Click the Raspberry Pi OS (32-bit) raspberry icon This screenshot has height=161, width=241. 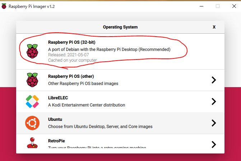(x=32, y=51)
